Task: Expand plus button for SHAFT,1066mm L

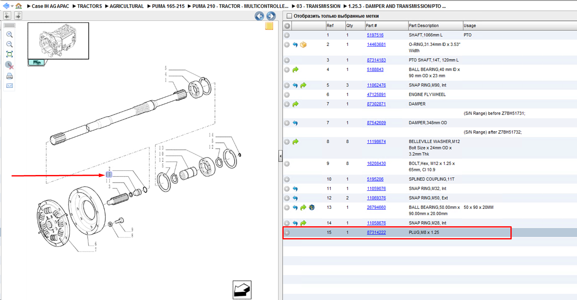Action: pos(287,35)
